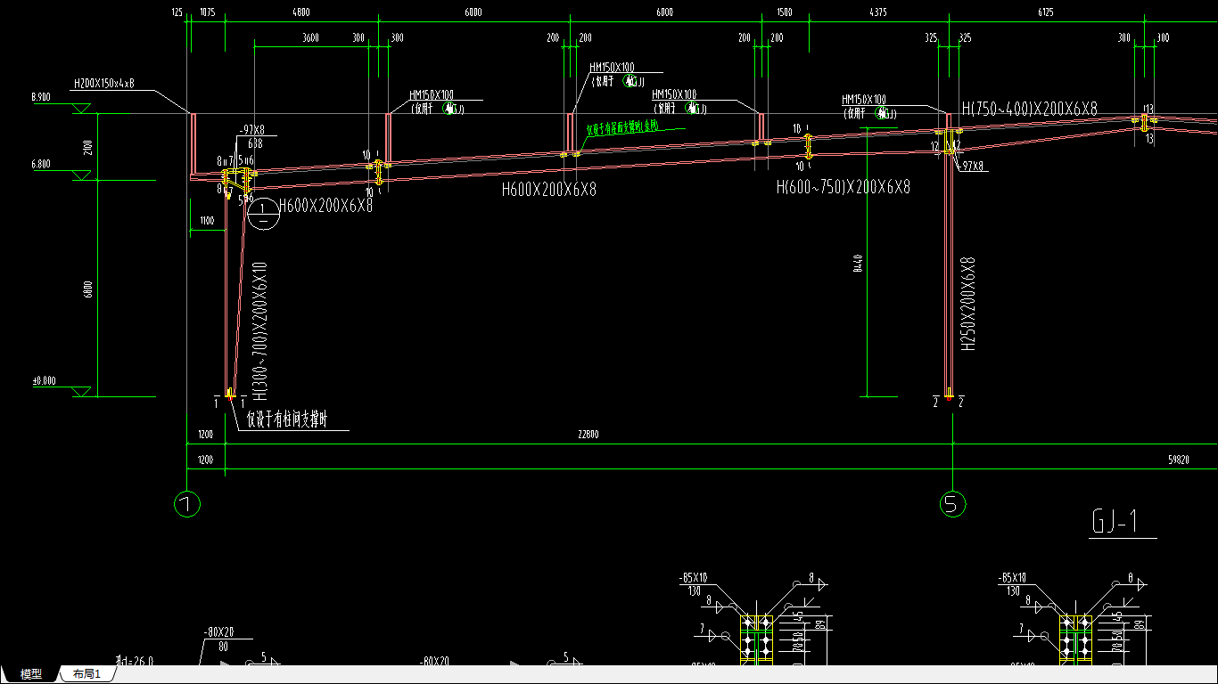Select the vertical 8440 dimension

859,263
